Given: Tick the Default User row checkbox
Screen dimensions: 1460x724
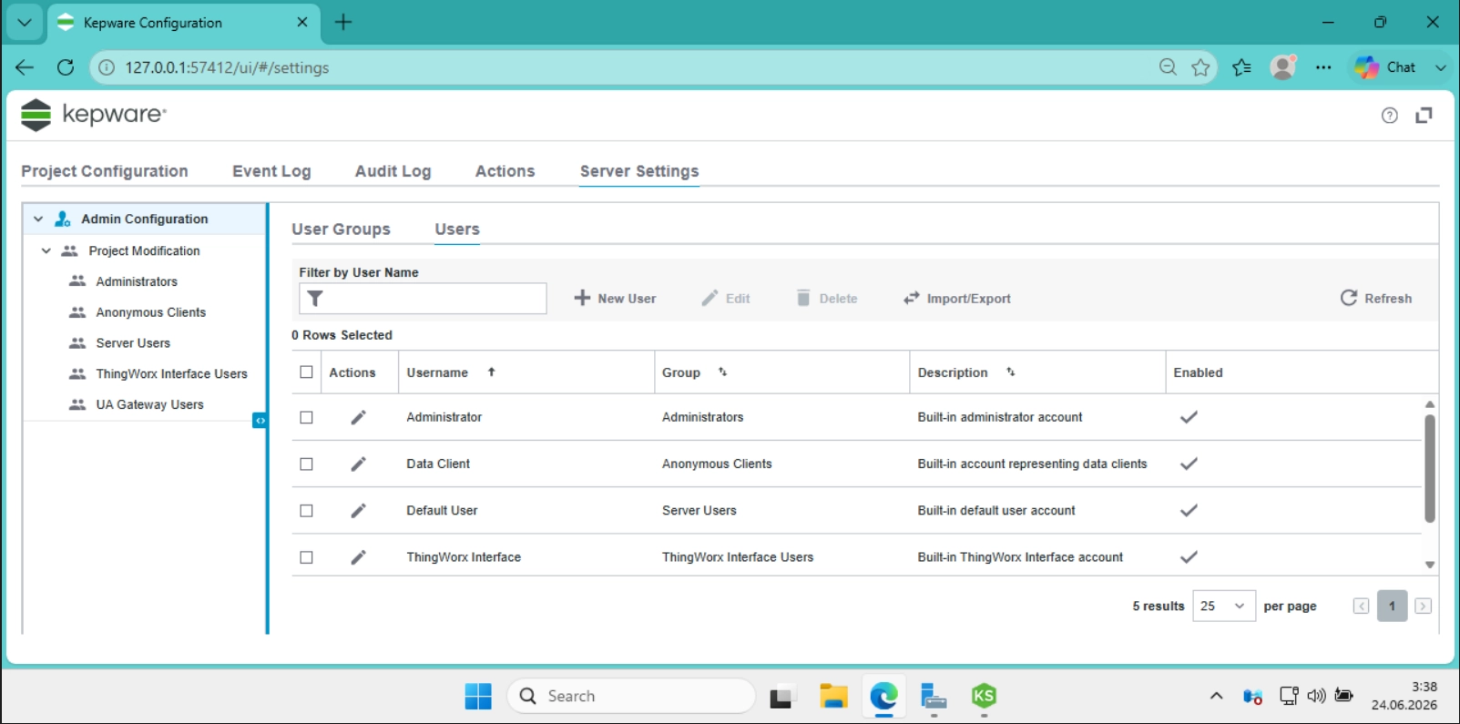Looking at the screenshot, I should pos(307,511).
